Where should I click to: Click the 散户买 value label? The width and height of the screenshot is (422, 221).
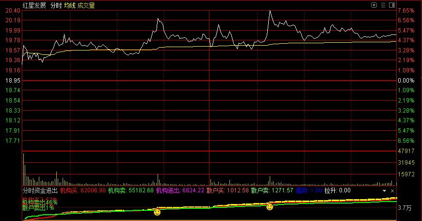[x=227, y=191]
